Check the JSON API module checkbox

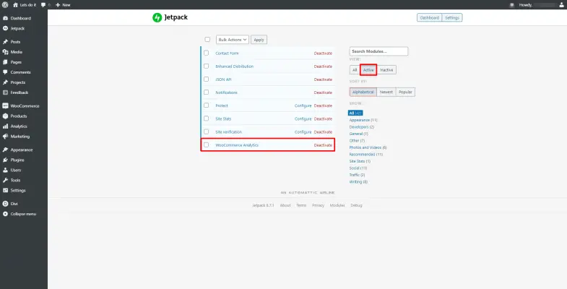pyautogui.click(x=206, y=79)
